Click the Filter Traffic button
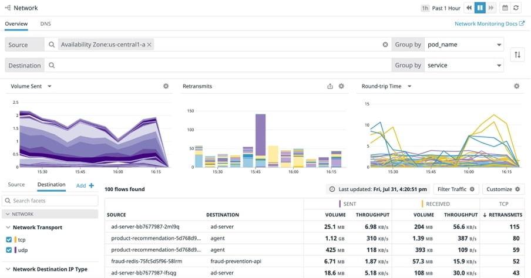This screenshot has height=278, width=531. pyautogui.click(x=456, y=189)
